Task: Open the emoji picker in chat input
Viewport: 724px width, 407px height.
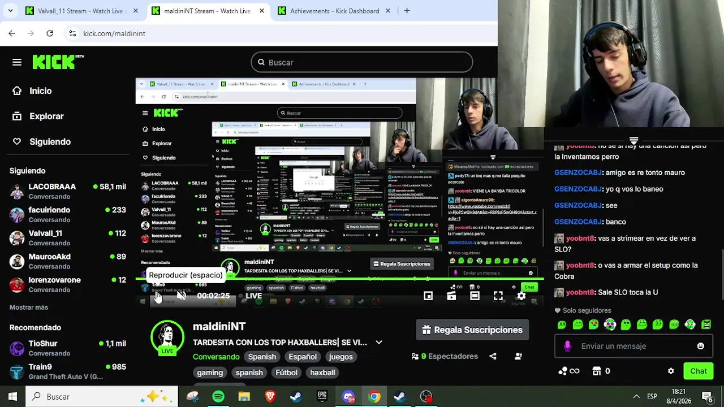Action: (x=700, y=346)
